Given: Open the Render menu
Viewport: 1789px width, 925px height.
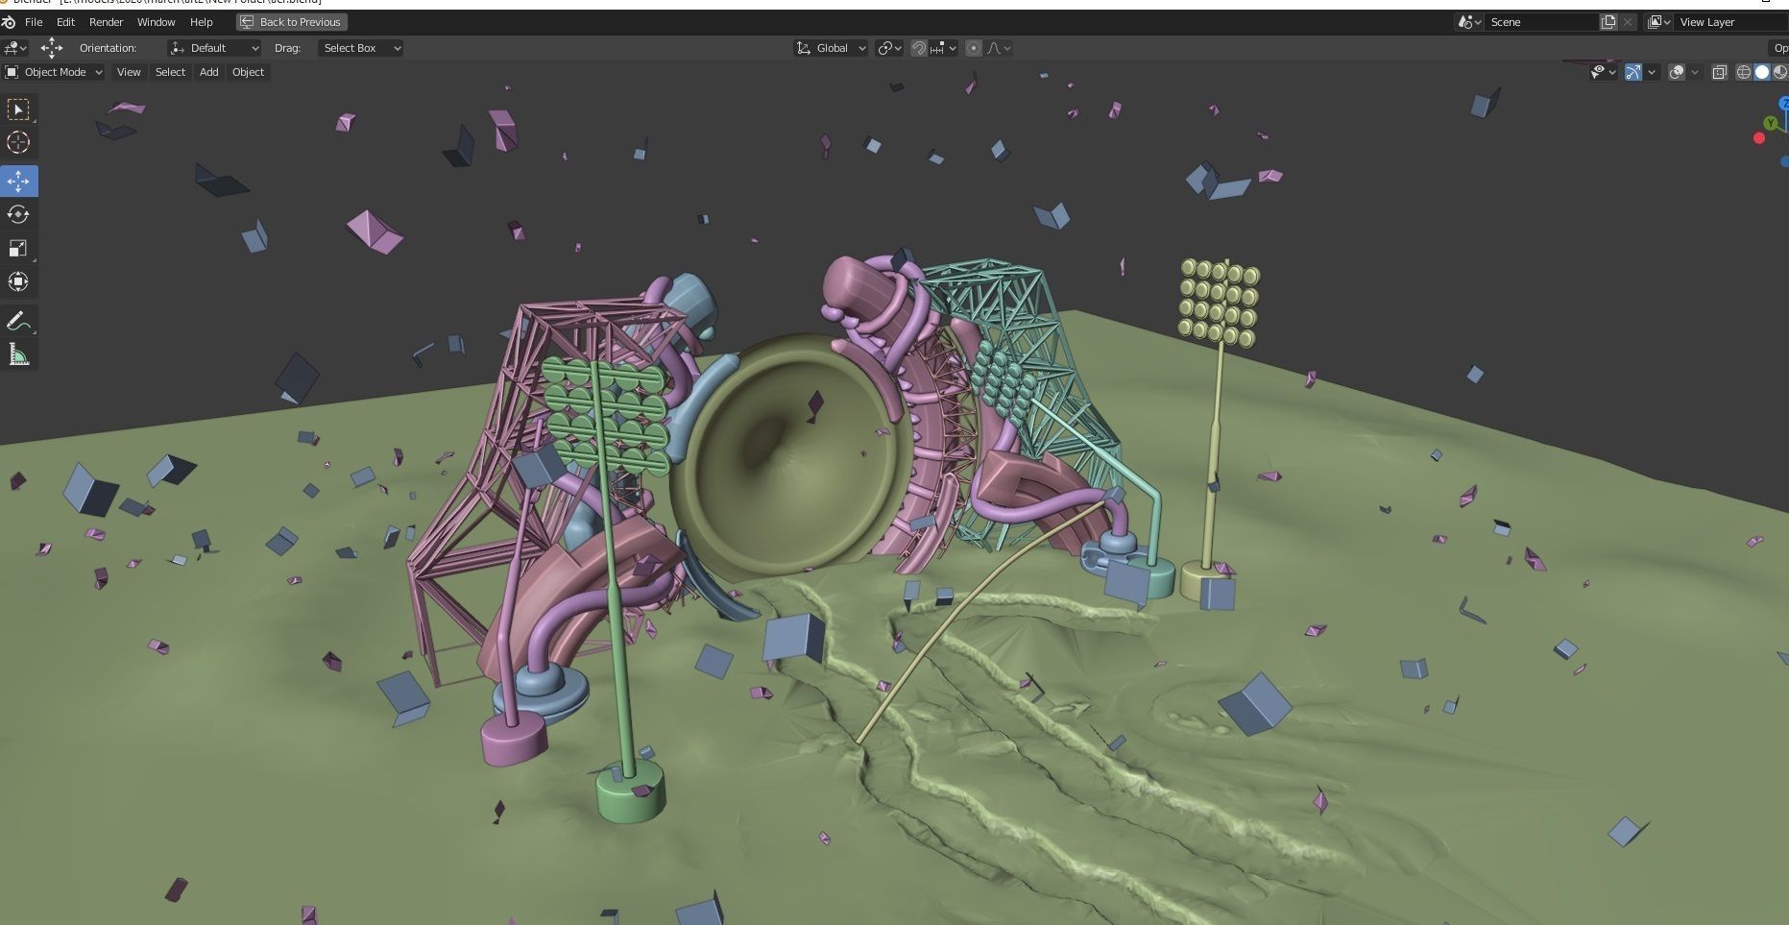Looking at the screenshot, I should (106, 22).
